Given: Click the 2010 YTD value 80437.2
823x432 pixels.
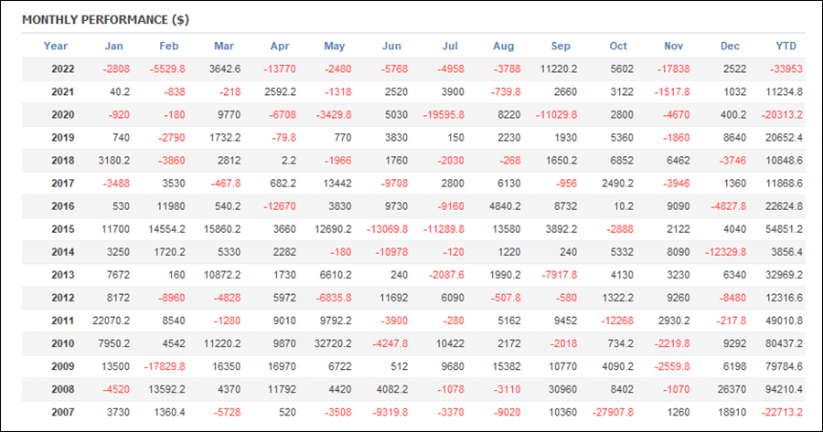Looking at the screenshot, I should tap(784, 343).
